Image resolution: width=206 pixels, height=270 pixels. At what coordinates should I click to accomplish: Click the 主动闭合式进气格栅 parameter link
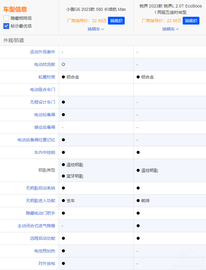point(36,226)
